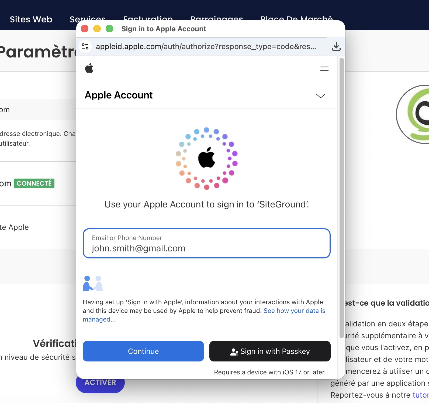
Task: Choose Sign in with Passkey
Action: tap(270, 351)
